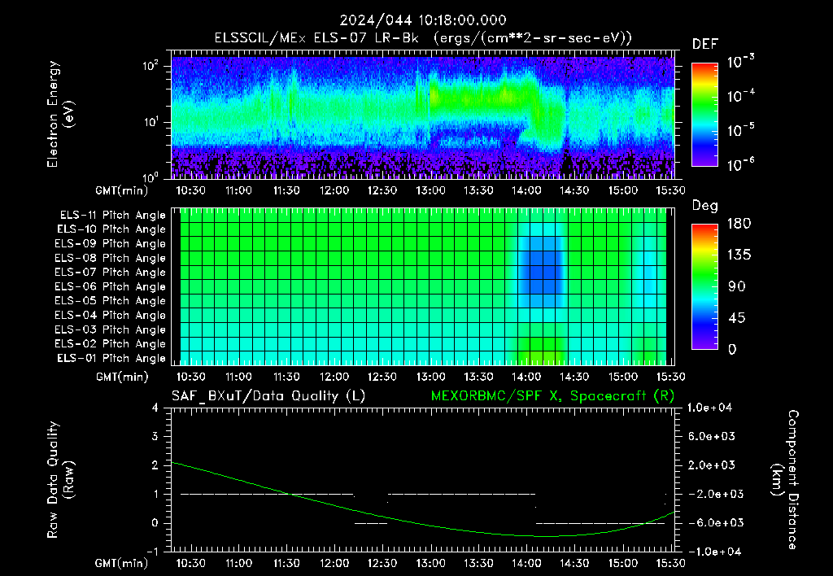Click the 4 tick on the data quality axis
This screenshot has width=833, height=576.
(155, 408)
